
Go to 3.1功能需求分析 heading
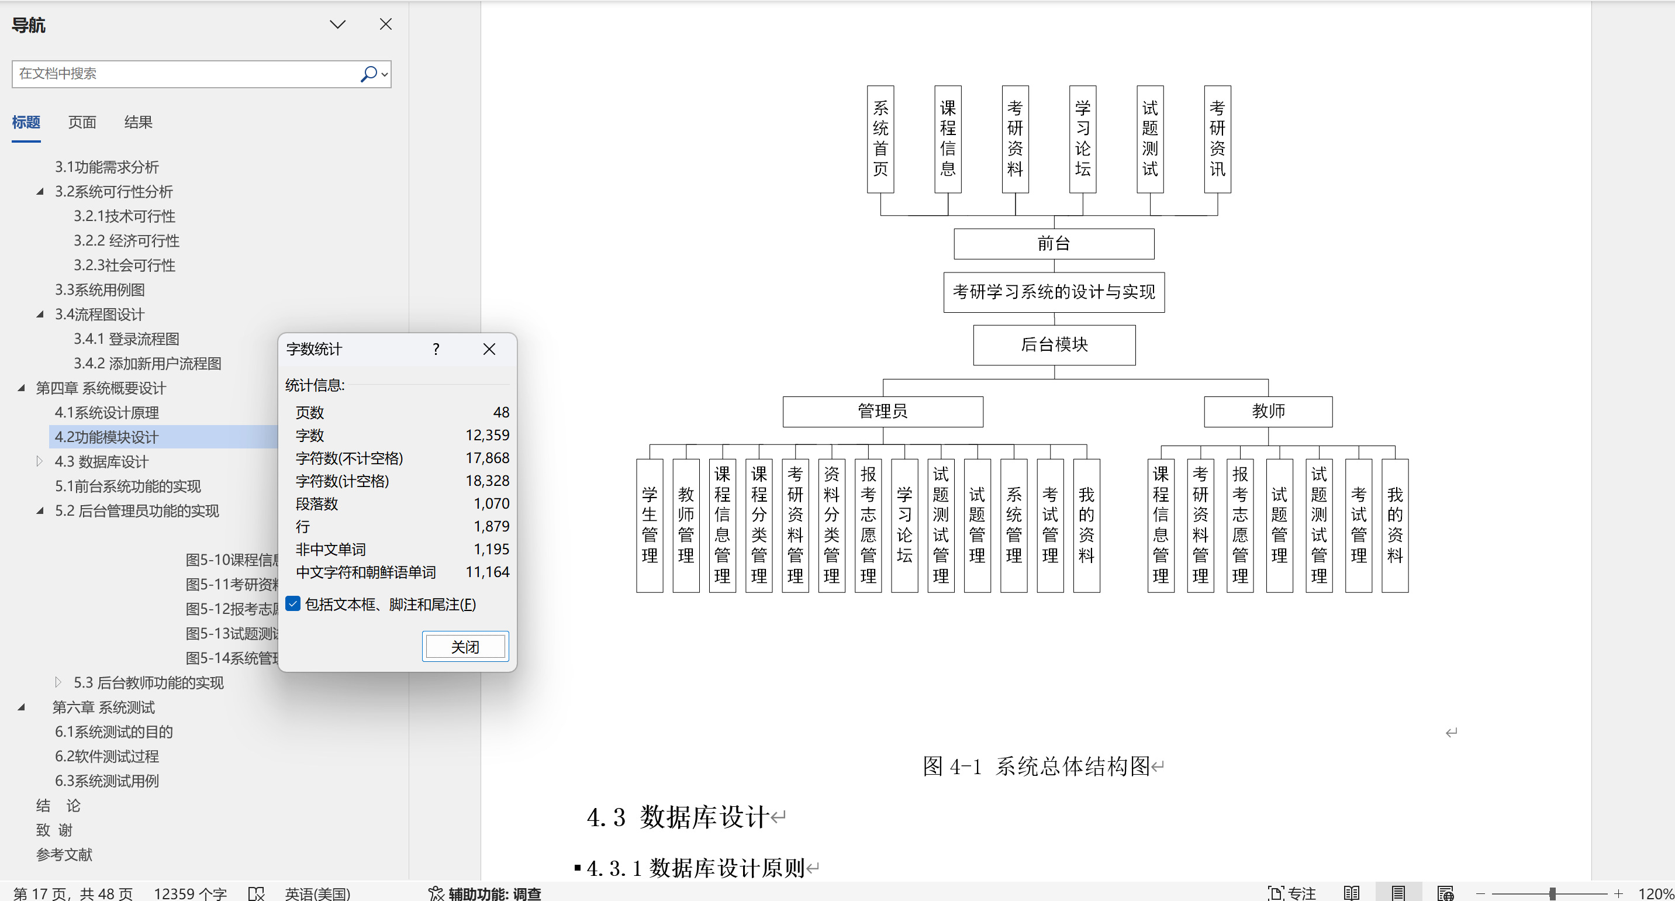106,167
